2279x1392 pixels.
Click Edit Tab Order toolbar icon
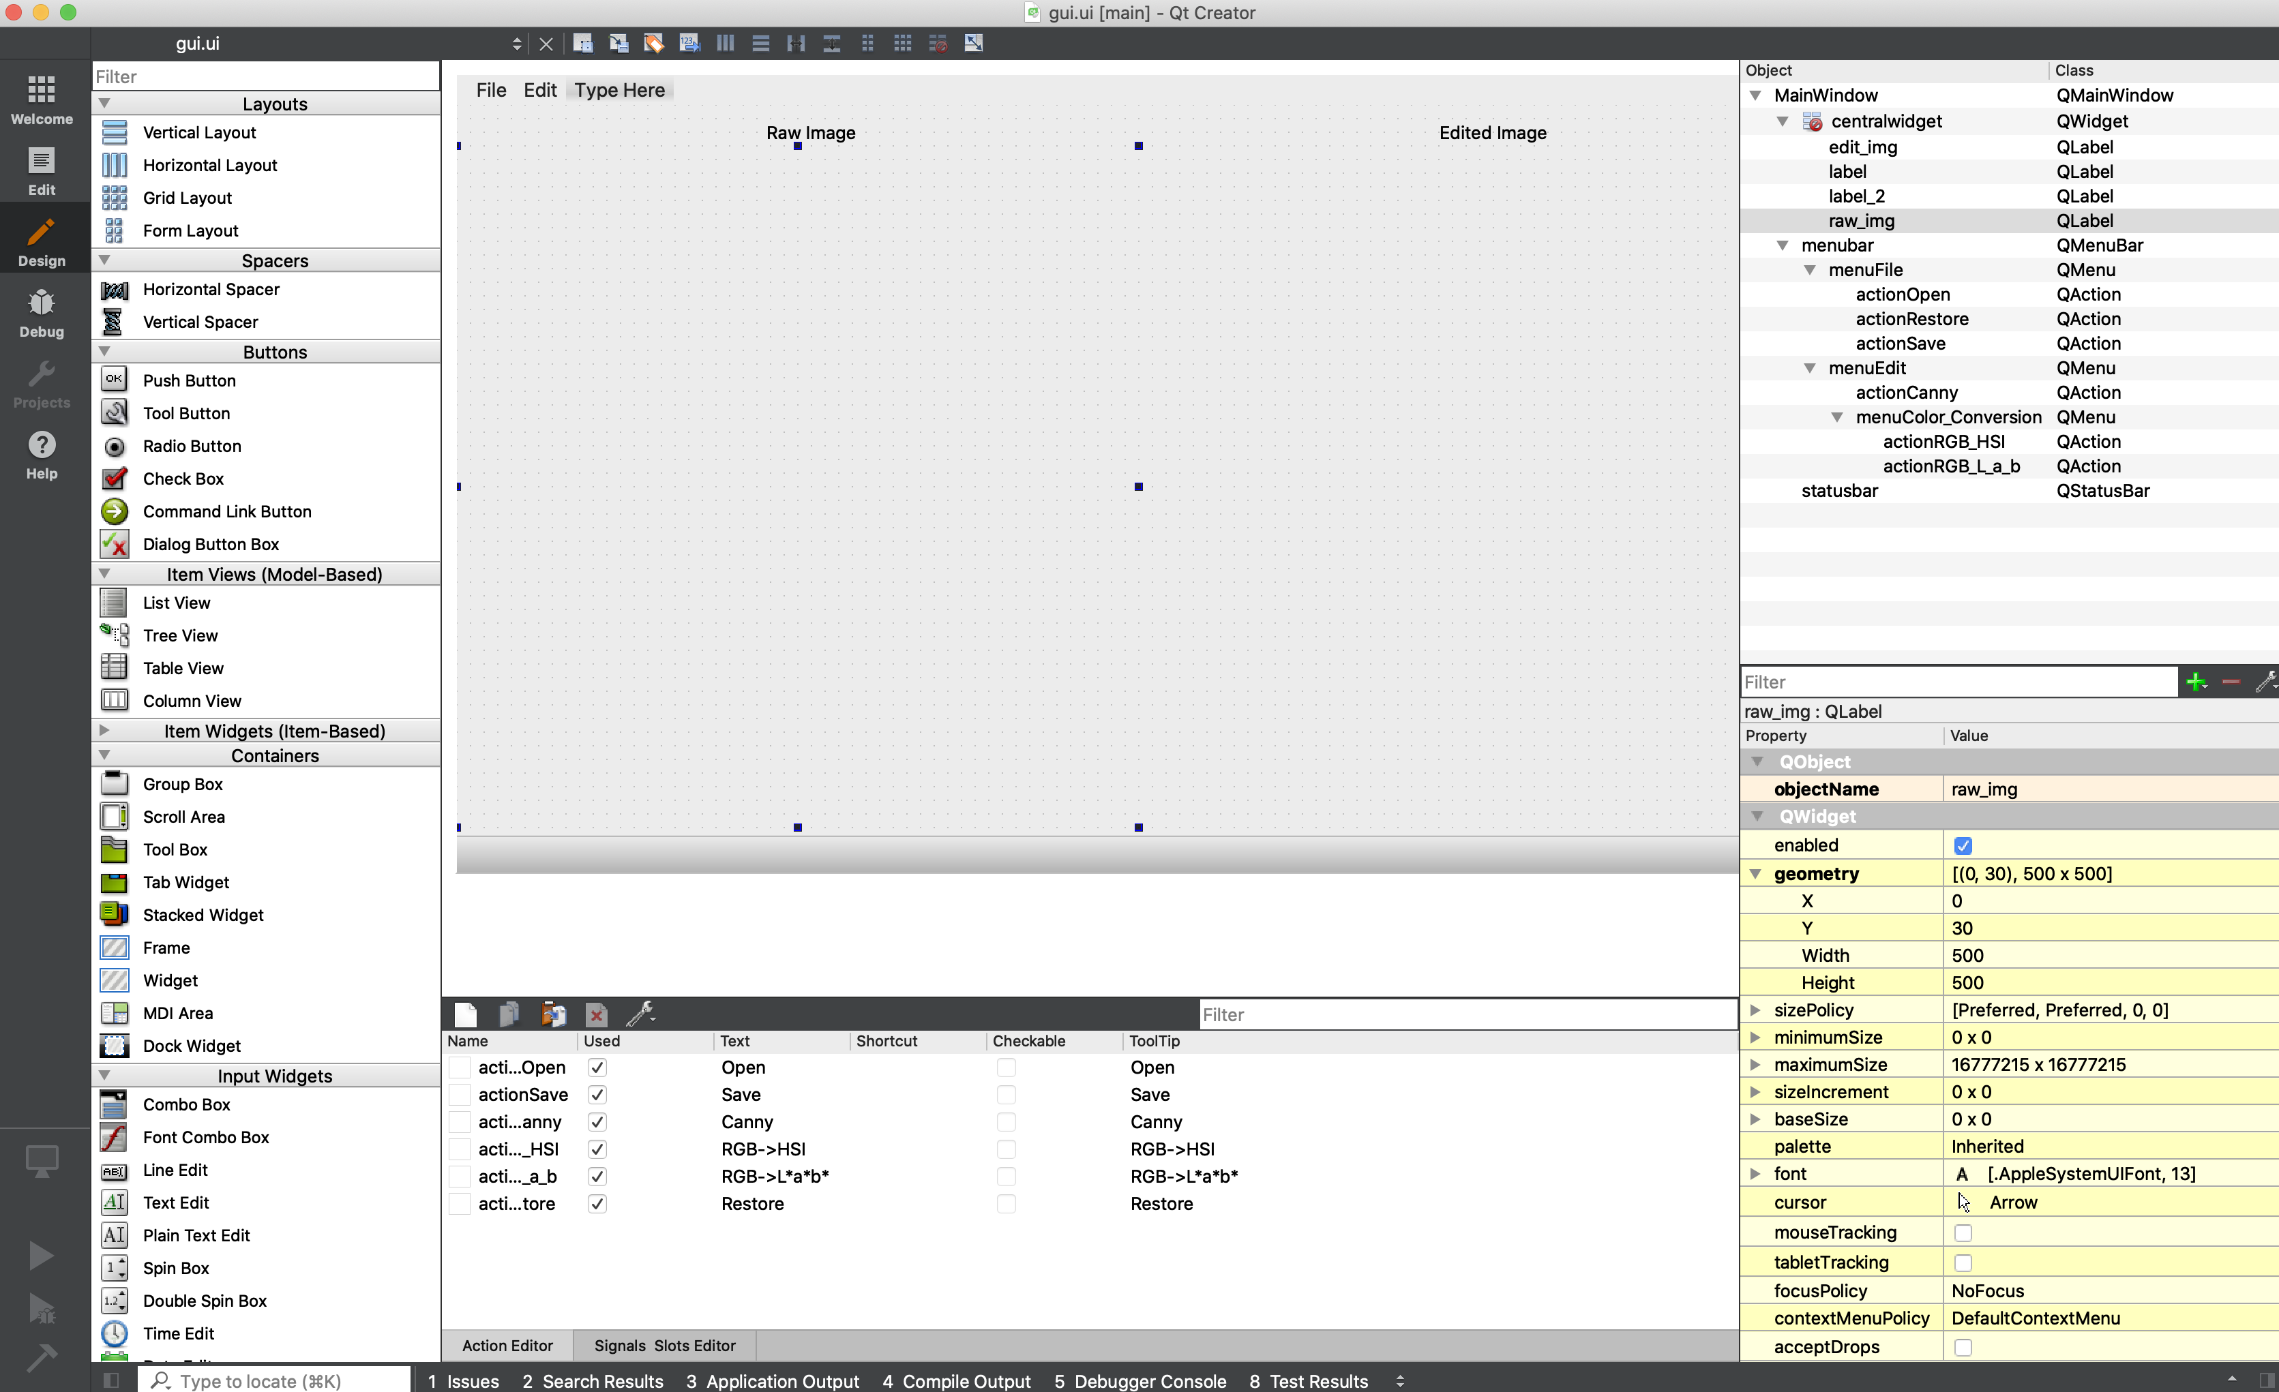tap(689, 44)
